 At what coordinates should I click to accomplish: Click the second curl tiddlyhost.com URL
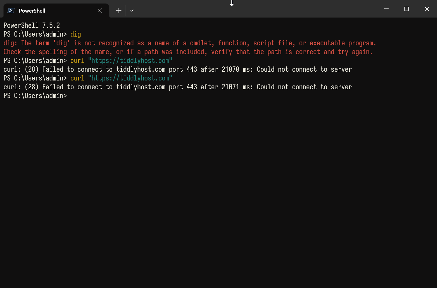click(x=130, y=78)
